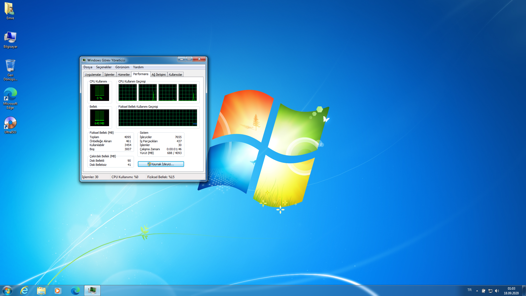The image size is (526, 296).
Task: Switch to the Kullanıcılar tab
Action: pyautogui.click(x=175, y=75)
